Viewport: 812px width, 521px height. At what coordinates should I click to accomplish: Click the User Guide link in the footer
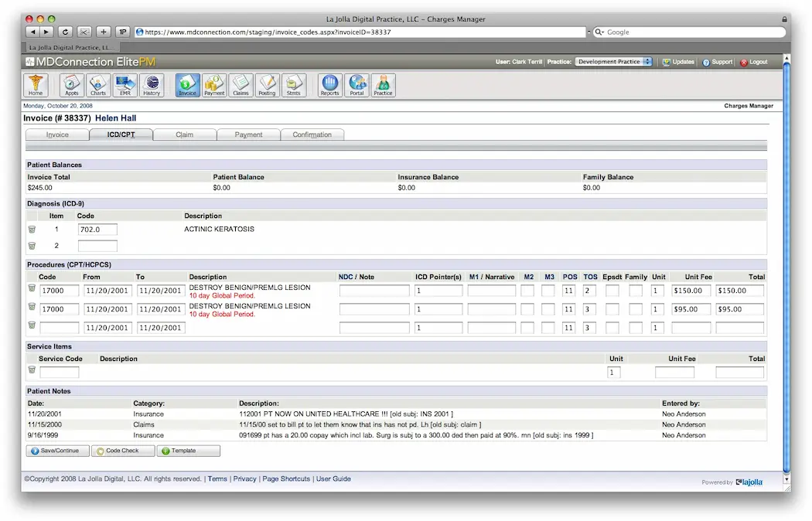point(334,478)
